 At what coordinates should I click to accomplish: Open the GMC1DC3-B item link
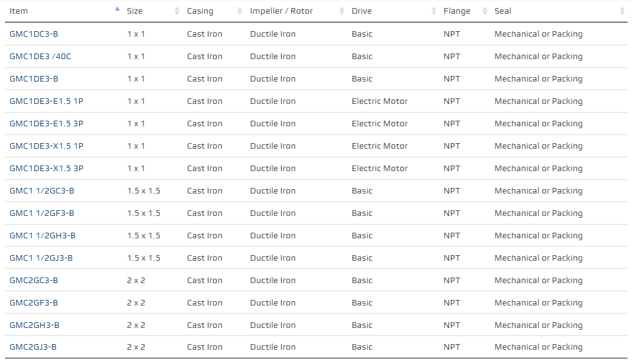(x=34, y=34)
